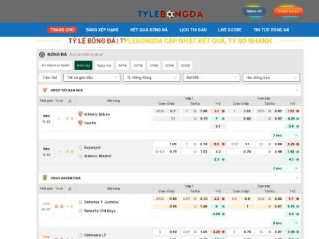Click the Espanyol team crest

pos(80,147)
